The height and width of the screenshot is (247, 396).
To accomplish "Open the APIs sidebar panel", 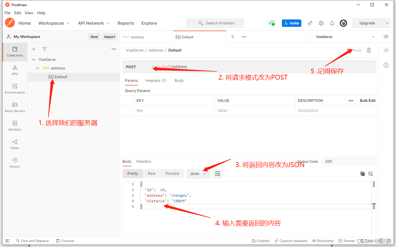I will [x=15, y=70].
